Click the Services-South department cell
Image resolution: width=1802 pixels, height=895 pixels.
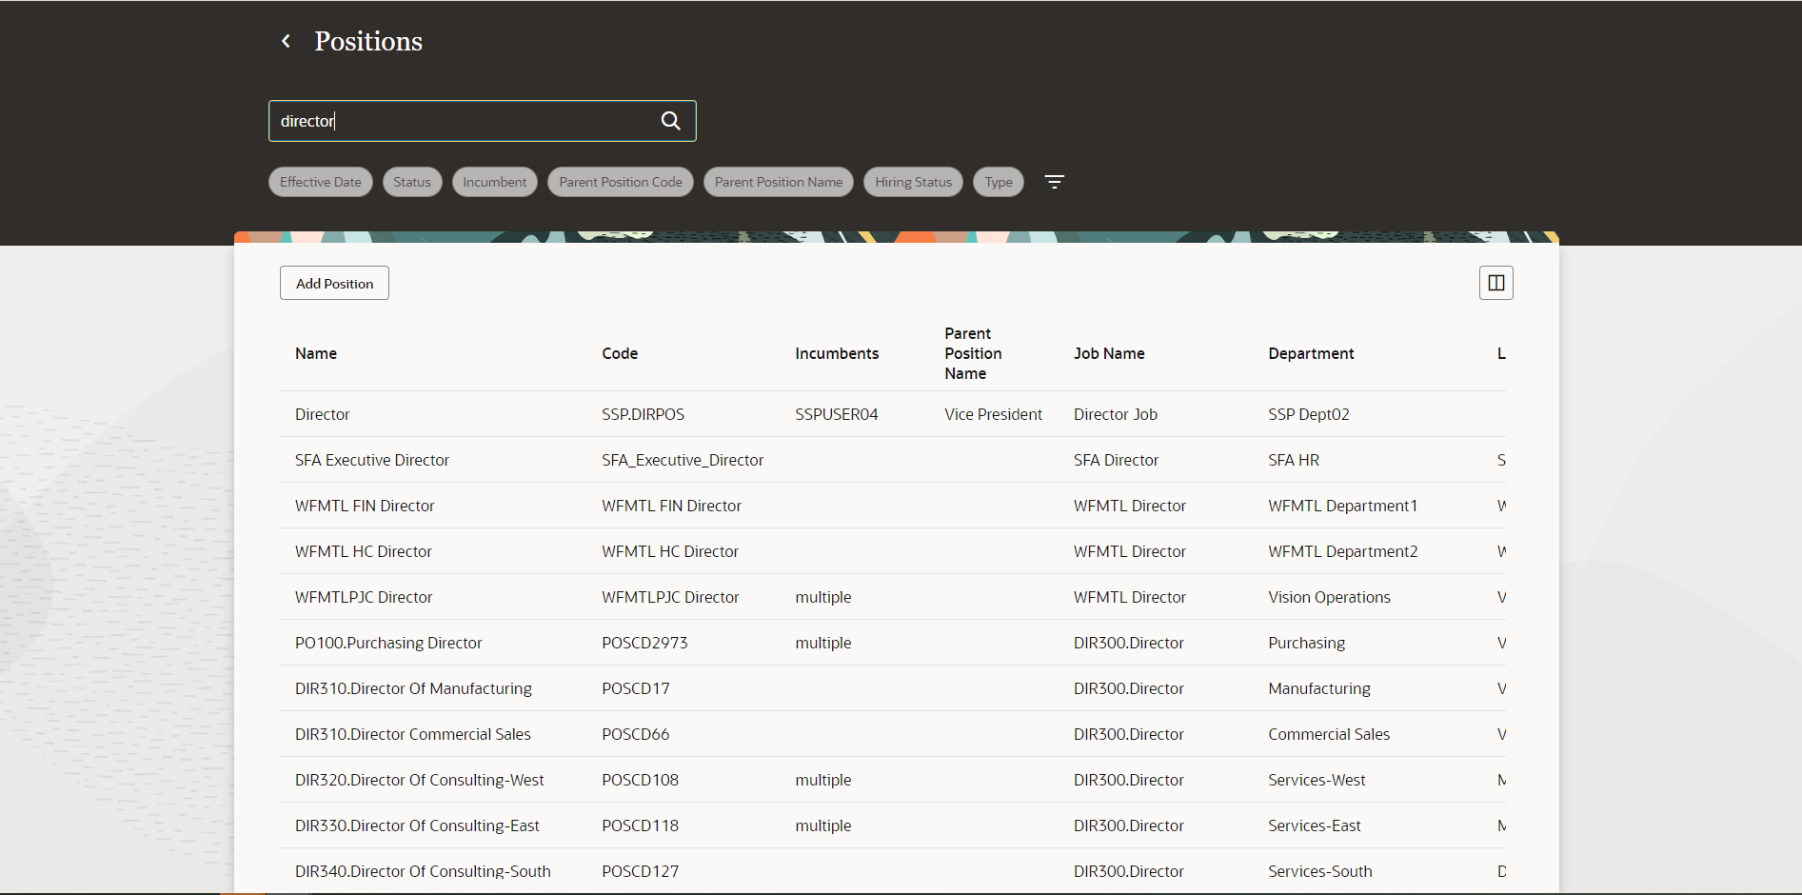1320,871
